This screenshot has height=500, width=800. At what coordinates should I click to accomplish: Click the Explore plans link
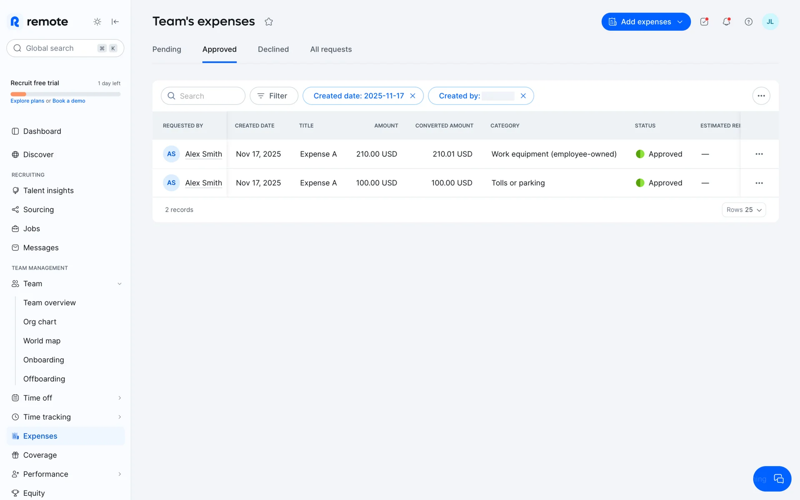tap(27, 101)
